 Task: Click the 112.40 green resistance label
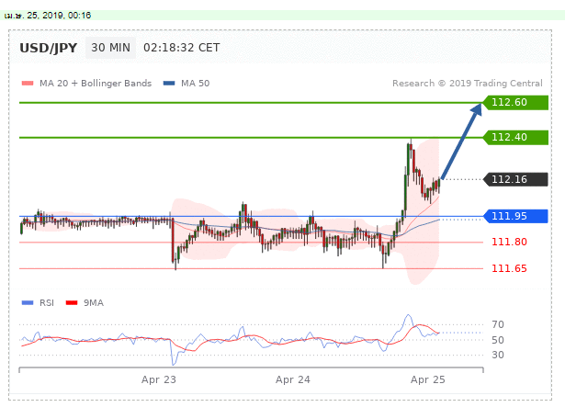[515, 137]
